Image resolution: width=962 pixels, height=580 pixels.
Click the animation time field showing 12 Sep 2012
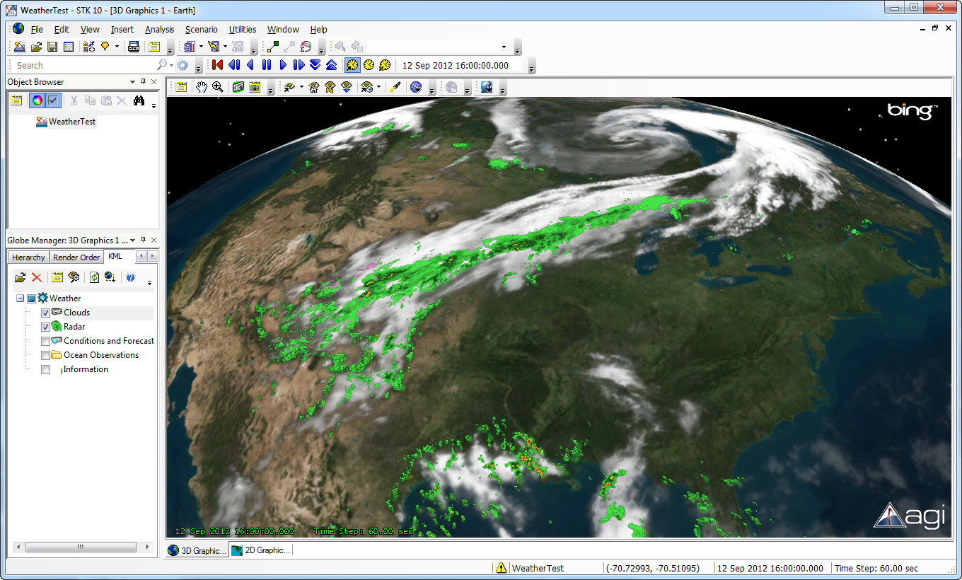point(461,65)
